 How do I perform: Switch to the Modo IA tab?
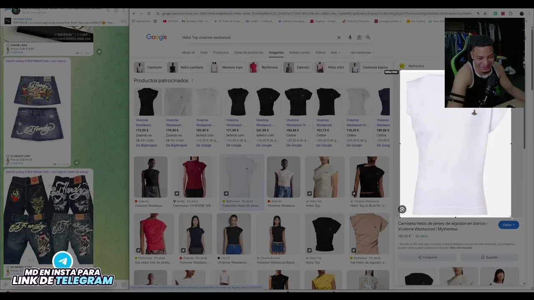188,52
